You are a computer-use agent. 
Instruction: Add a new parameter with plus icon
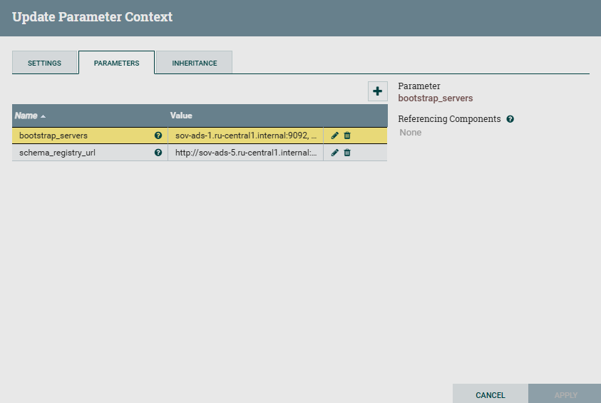[x=377, y=91]
